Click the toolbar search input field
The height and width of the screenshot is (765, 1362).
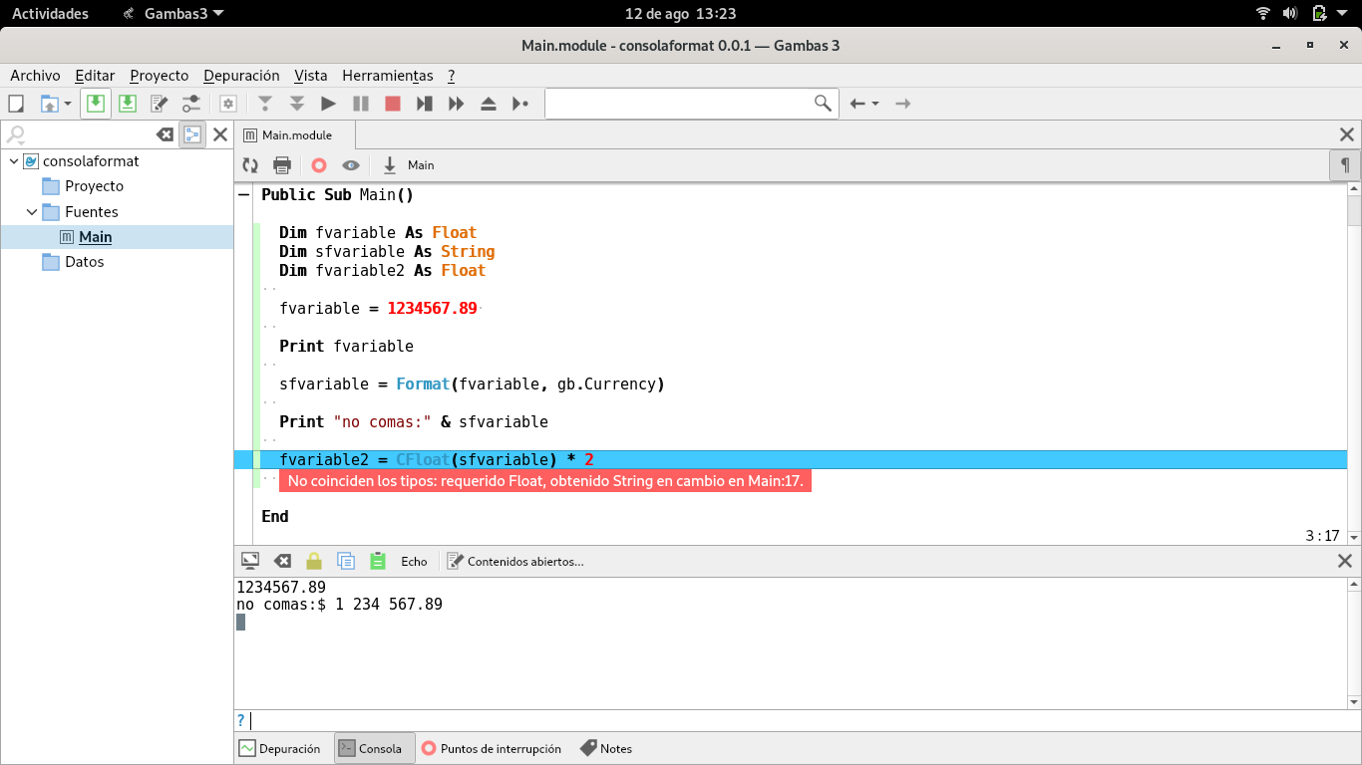coord(678,104)
